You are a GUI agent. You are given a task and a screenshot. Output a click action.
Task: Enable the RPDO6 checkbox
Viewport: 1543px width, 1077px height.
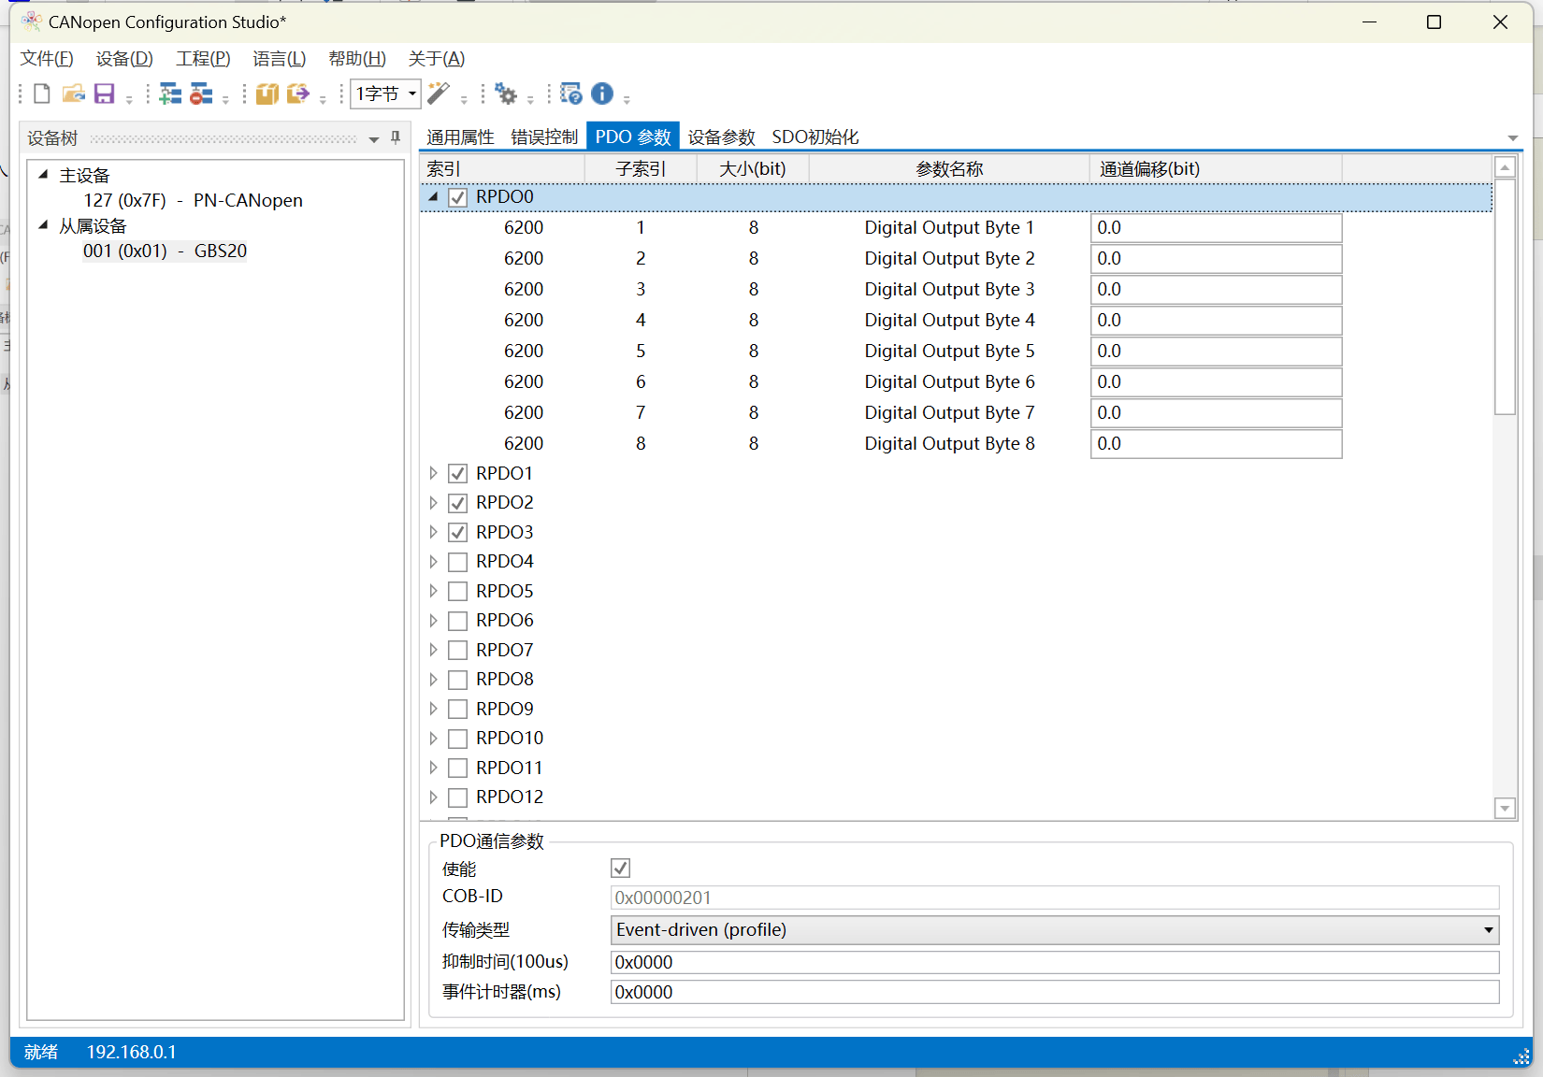[457, 621]
